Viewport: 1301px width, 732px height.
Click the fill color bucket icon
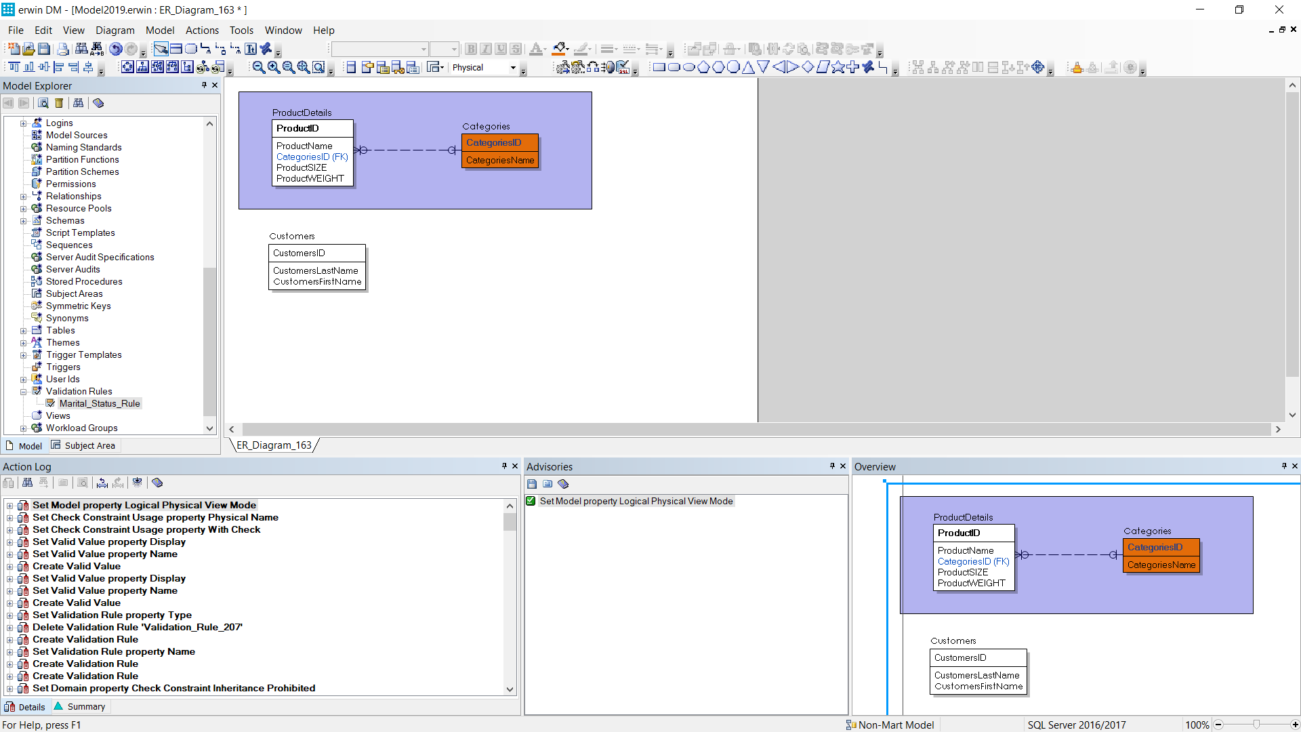(x=559, y=49)
